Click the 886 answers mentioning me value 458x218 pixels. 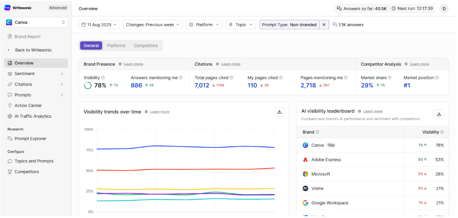(137, 86)
